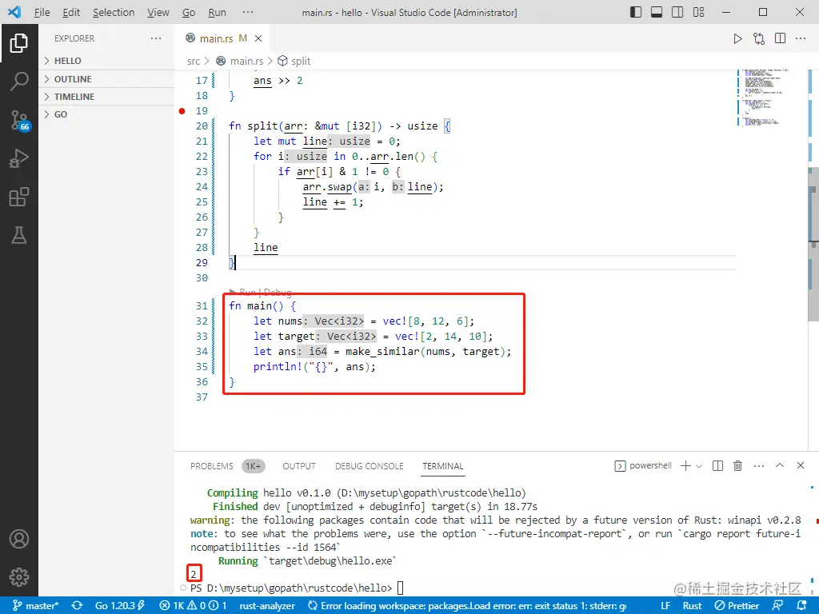
Task: Open the Go menu
Action: click(x=189, y=12)
